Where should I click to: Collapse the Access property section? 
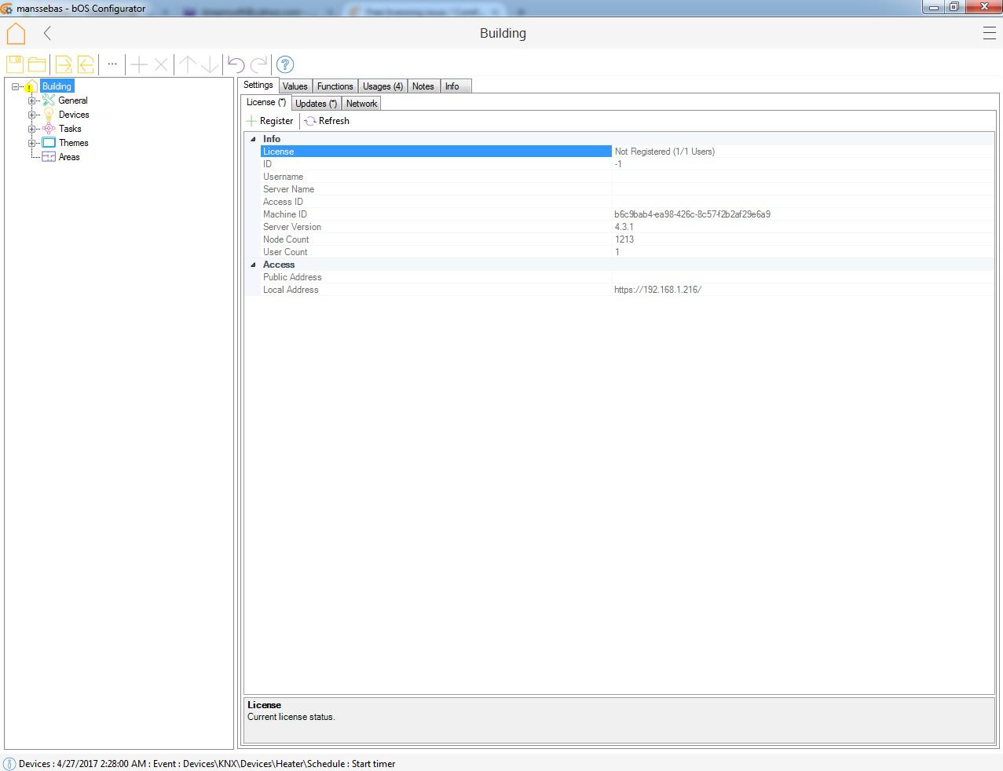[x=253, y=265]
